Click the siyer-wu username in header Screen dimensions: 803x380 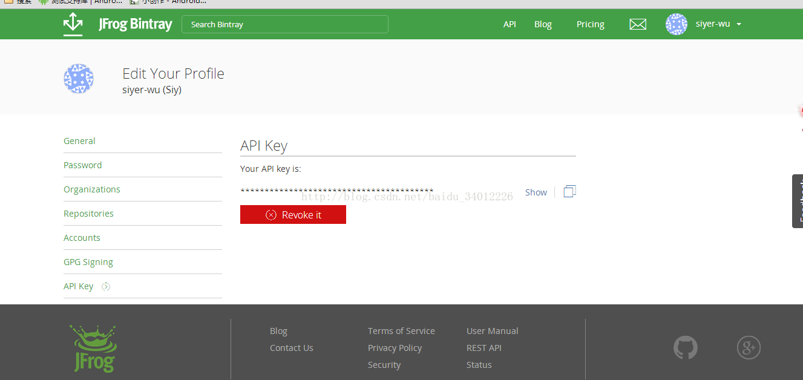(713, 24)
